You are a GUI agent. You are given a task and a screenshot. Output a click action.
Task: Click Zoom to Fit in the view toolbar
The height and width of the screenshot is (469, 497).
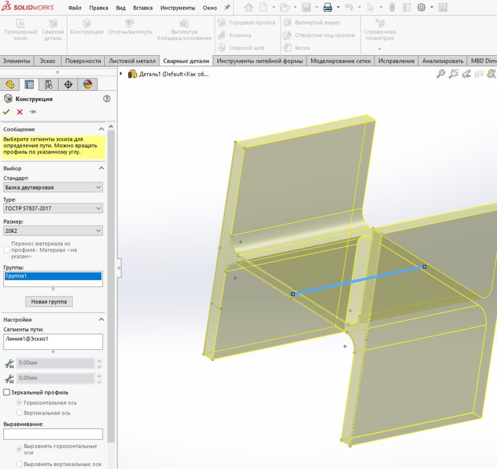pyautogui.click(x=441, y=73)
